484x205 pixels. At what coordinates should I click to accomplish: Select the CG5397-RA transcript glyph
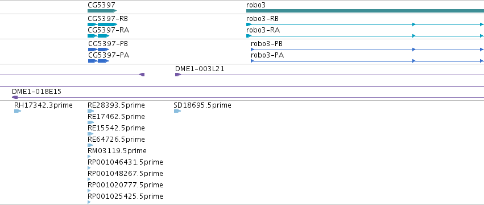[98, 36]
